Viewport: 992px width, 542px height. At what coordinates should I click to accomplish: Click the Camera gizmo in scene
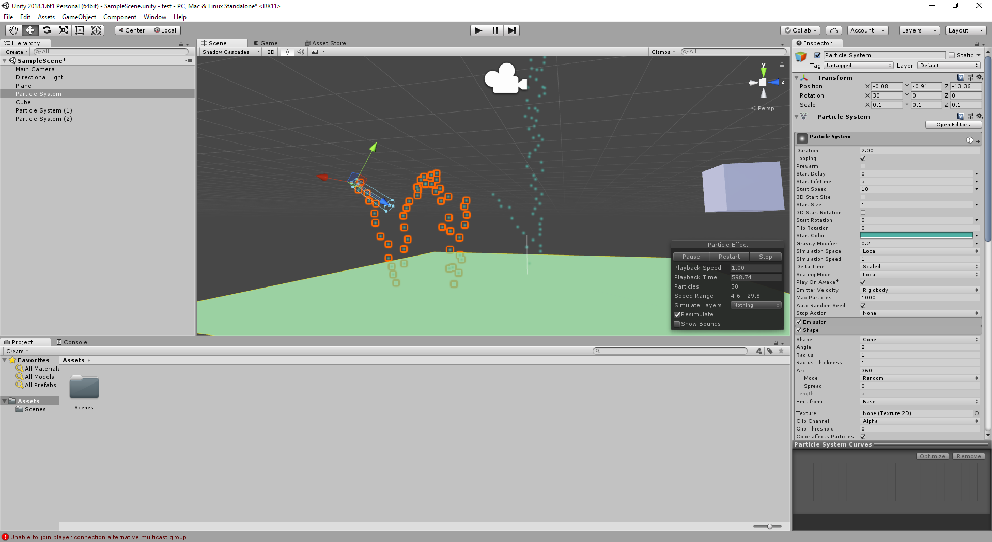pyautogui.click(x=505, y=79)
